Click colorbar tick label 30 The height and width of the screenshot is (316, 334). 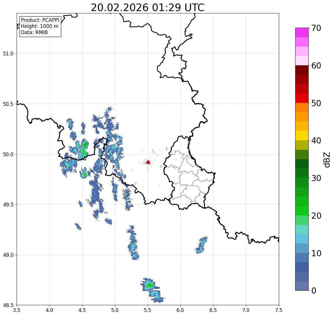[x=316, y=178]
